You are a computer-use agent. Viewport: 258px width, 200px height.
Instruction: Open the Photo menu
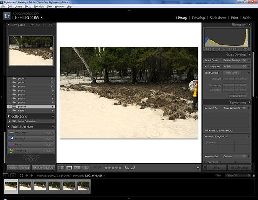tap(28, 6)
